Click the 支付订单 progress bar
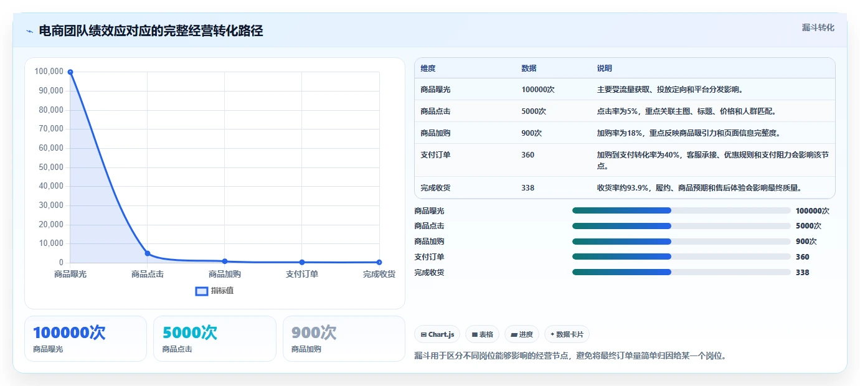This screenshot has width=860, height=386. tap(681, 257)
